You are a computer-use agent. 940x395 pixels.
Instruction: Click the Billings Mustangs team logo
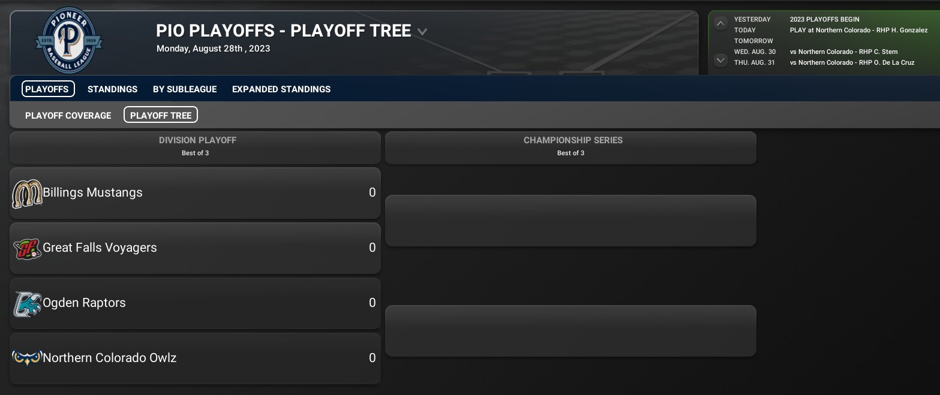(27, 194)
